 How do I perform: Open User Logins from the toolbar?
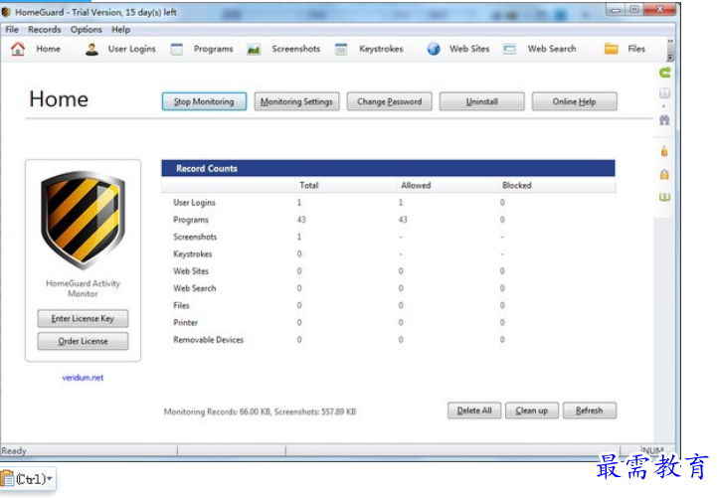[120, 49]
